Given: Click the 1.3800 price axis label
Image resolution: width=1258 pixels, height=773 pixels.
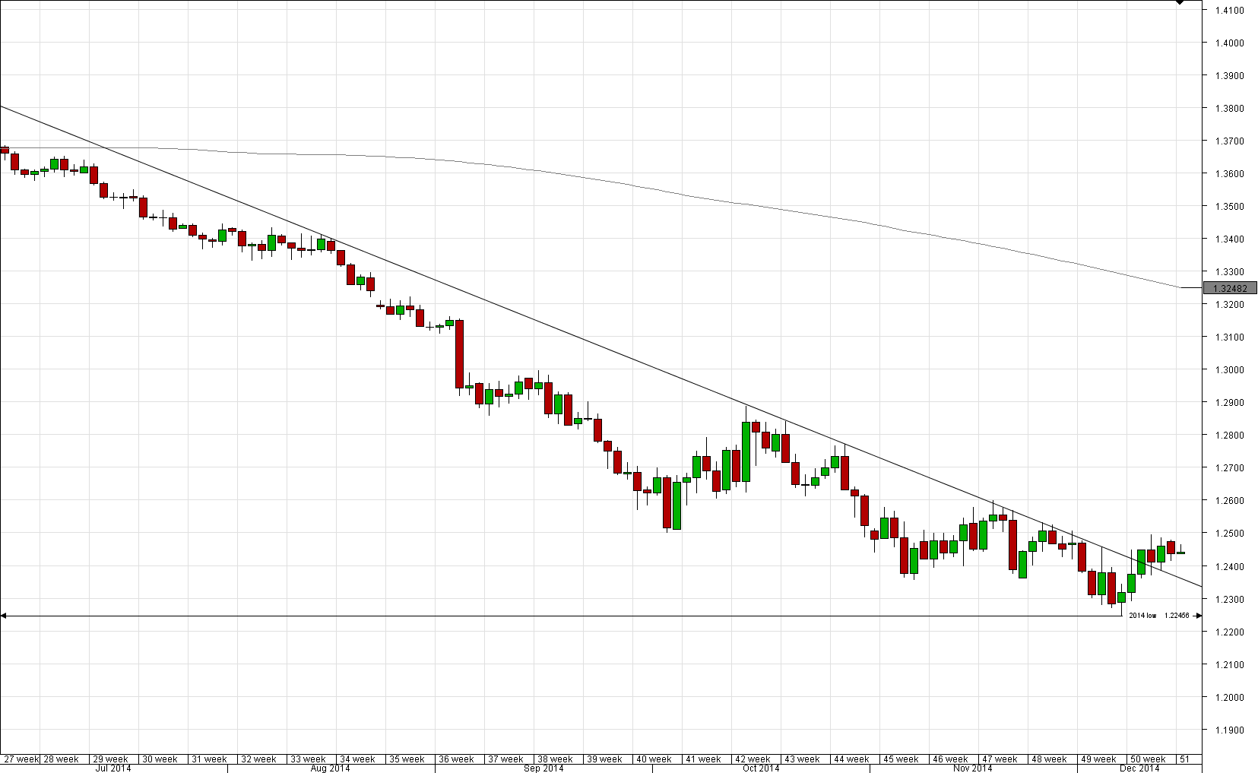Looking at the screenshot, I should tap(1229, 108).
